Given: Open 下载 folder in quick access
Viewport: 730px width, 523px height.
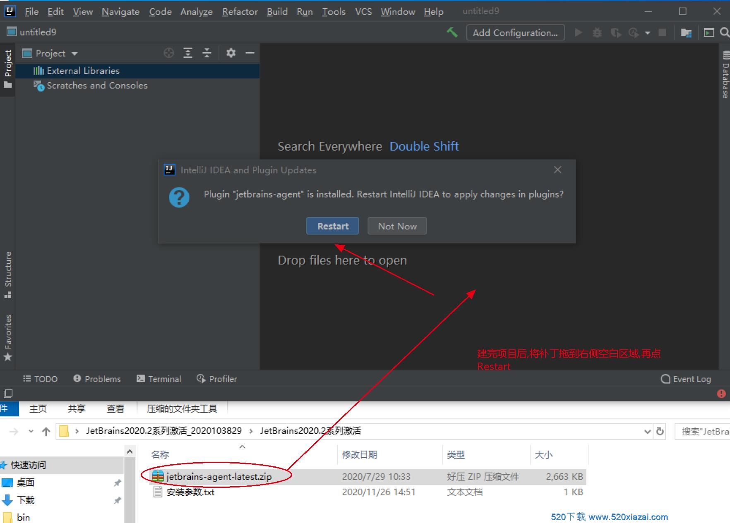Looking at the screenshot, I should click(26, 500).
